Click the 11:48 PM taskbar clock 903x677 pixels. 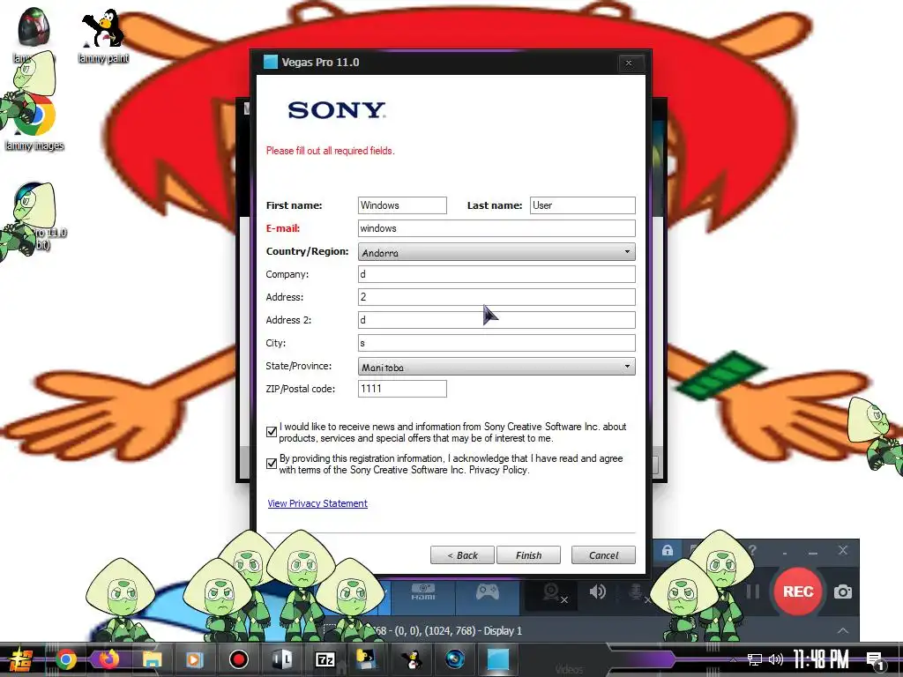821,659
